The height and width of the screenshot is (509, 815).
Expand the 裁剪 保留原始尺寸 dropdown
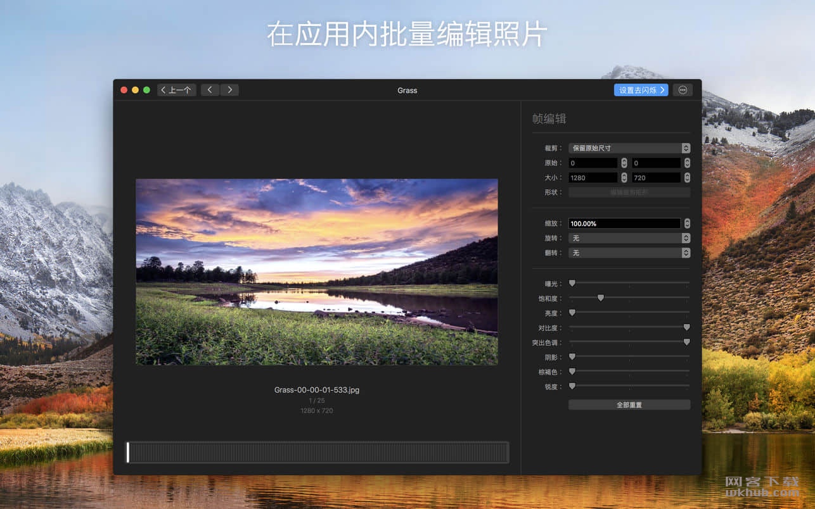coord(629,148)
